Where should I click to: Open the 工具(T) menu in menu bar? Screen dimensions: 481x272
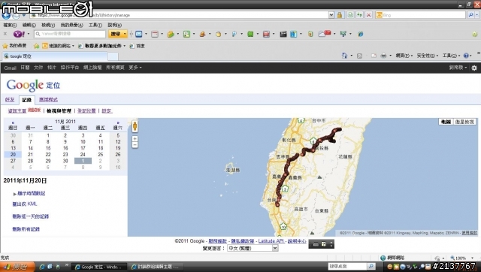95,25
